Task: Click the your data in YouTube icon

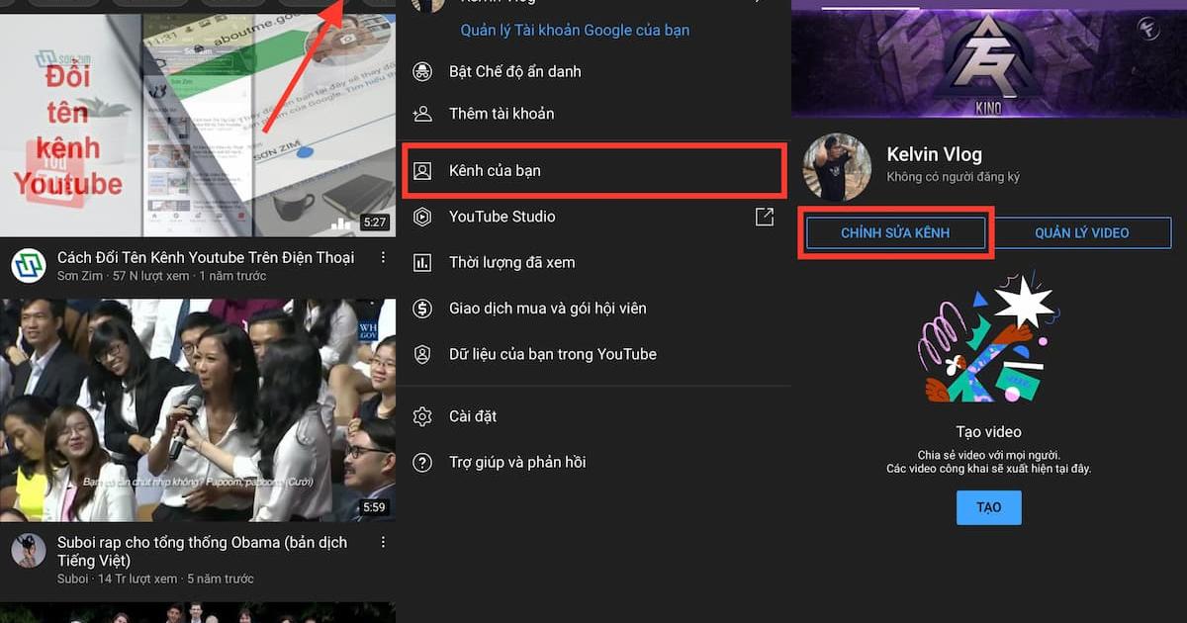Action: click(x=424, y=353)
